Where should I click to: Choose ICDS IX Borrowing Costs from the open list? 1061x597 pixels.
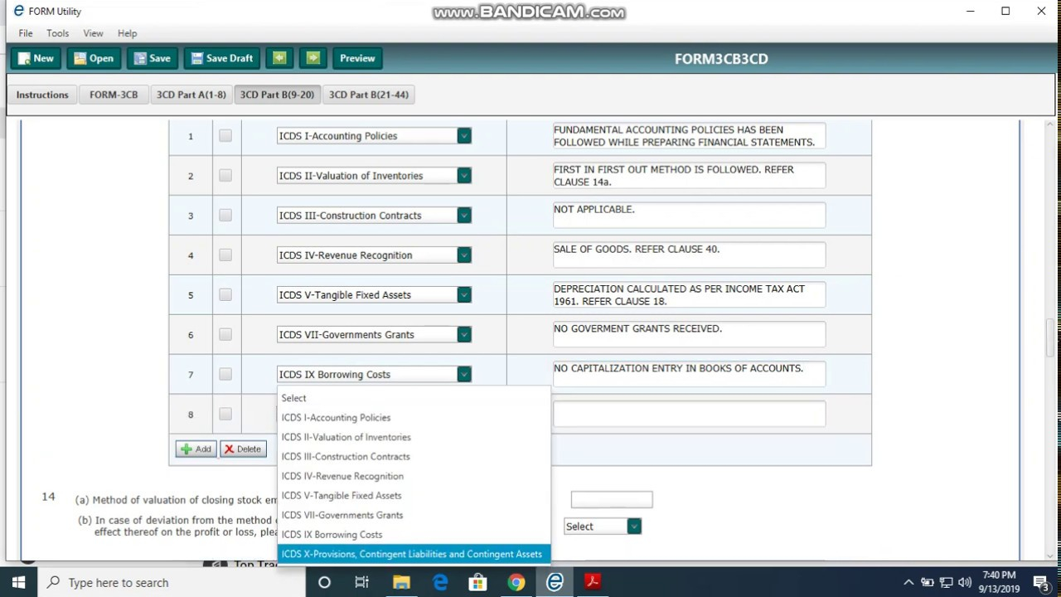(x=414, y=535)
